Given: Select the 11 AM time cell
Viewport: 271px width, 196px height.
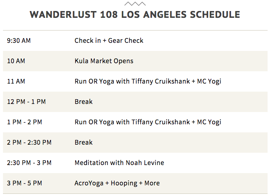Looking at the screenshot, I should pos(16,81).
